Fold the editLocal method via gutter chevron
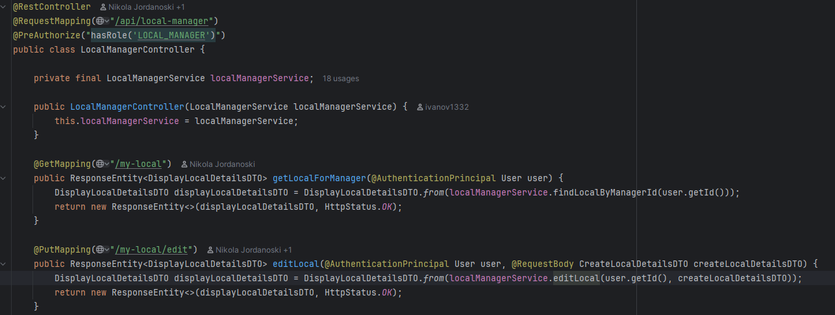 click(x=4, y=264)
